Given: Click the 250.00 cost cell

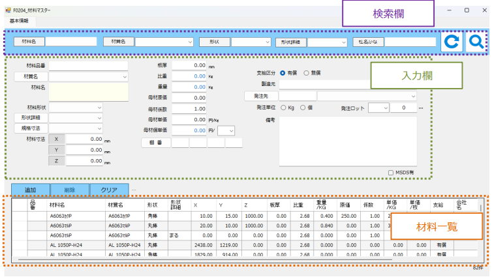Looking at the screenshot, I should 348,216.
